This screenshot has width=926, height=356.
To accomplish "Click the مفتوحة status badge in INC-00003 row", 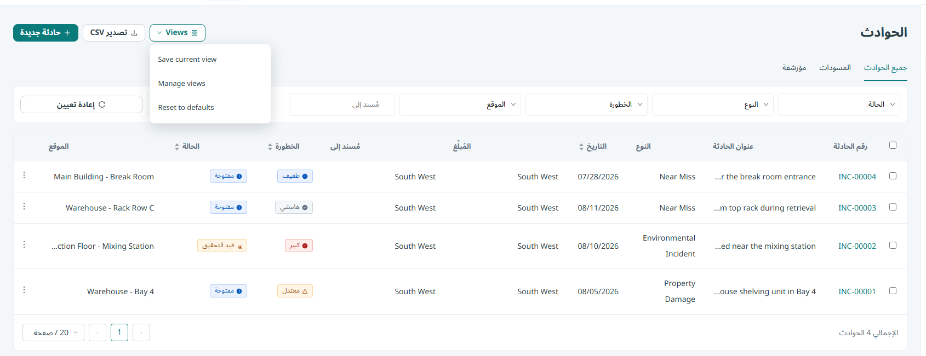I will coord(228,207).
